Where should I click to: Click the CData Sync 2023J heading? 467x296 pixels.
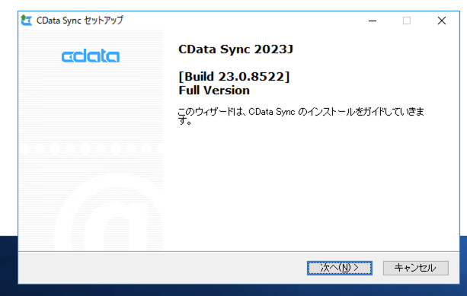(235, 49)
